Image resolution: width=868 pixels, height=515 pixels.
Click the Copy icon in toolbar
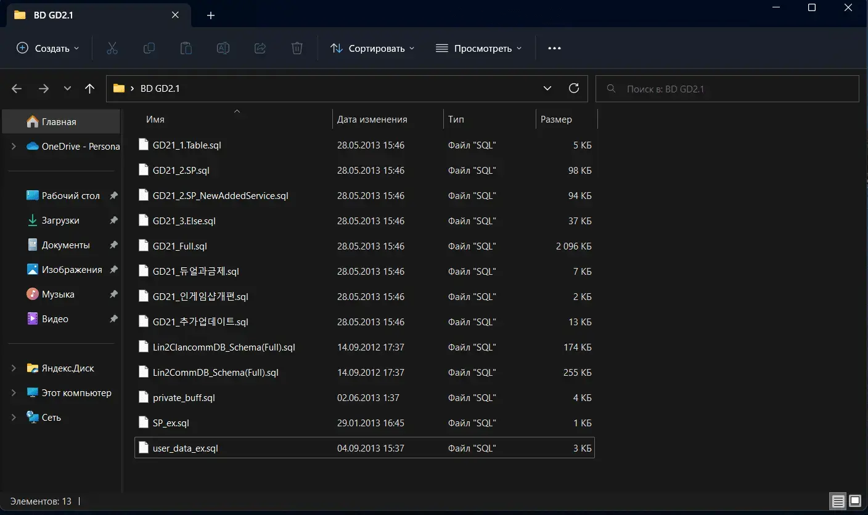(149, 48)
